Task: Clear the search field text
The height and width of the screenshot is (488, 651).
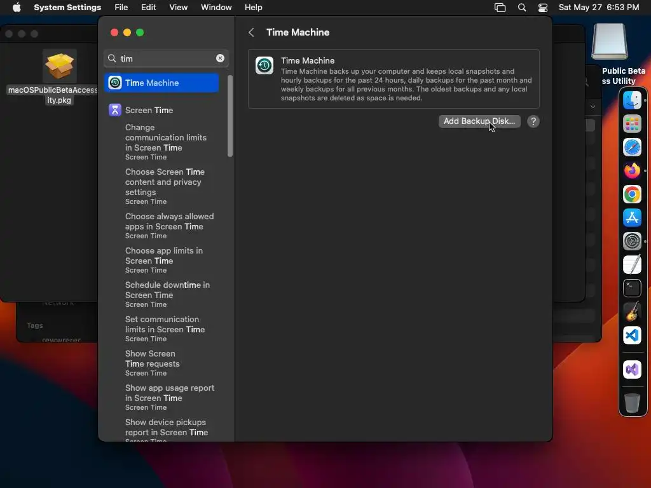Action: point(220,58)
